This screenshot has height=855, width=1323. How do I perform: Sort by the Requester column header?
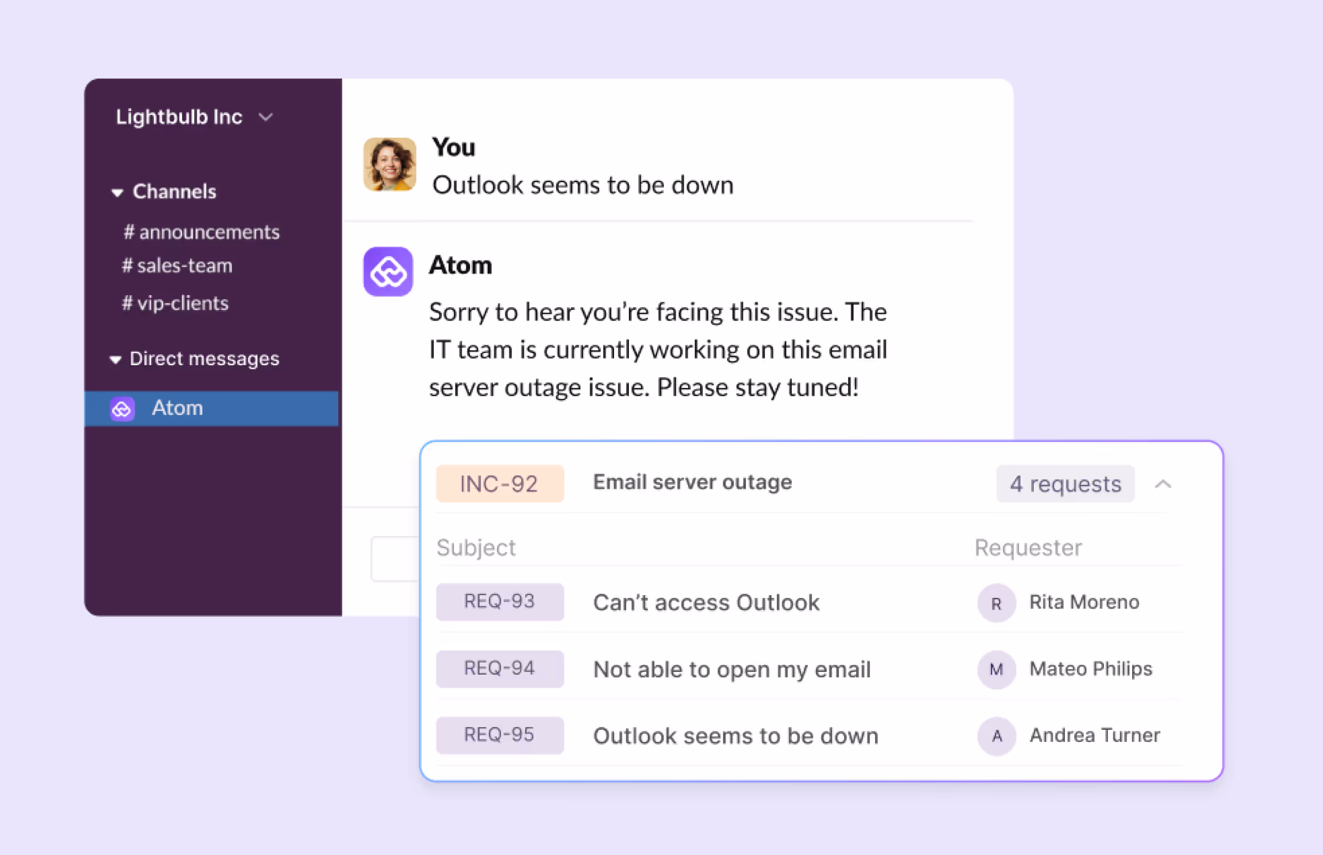pyautogui.click(x=1028, y=547)
